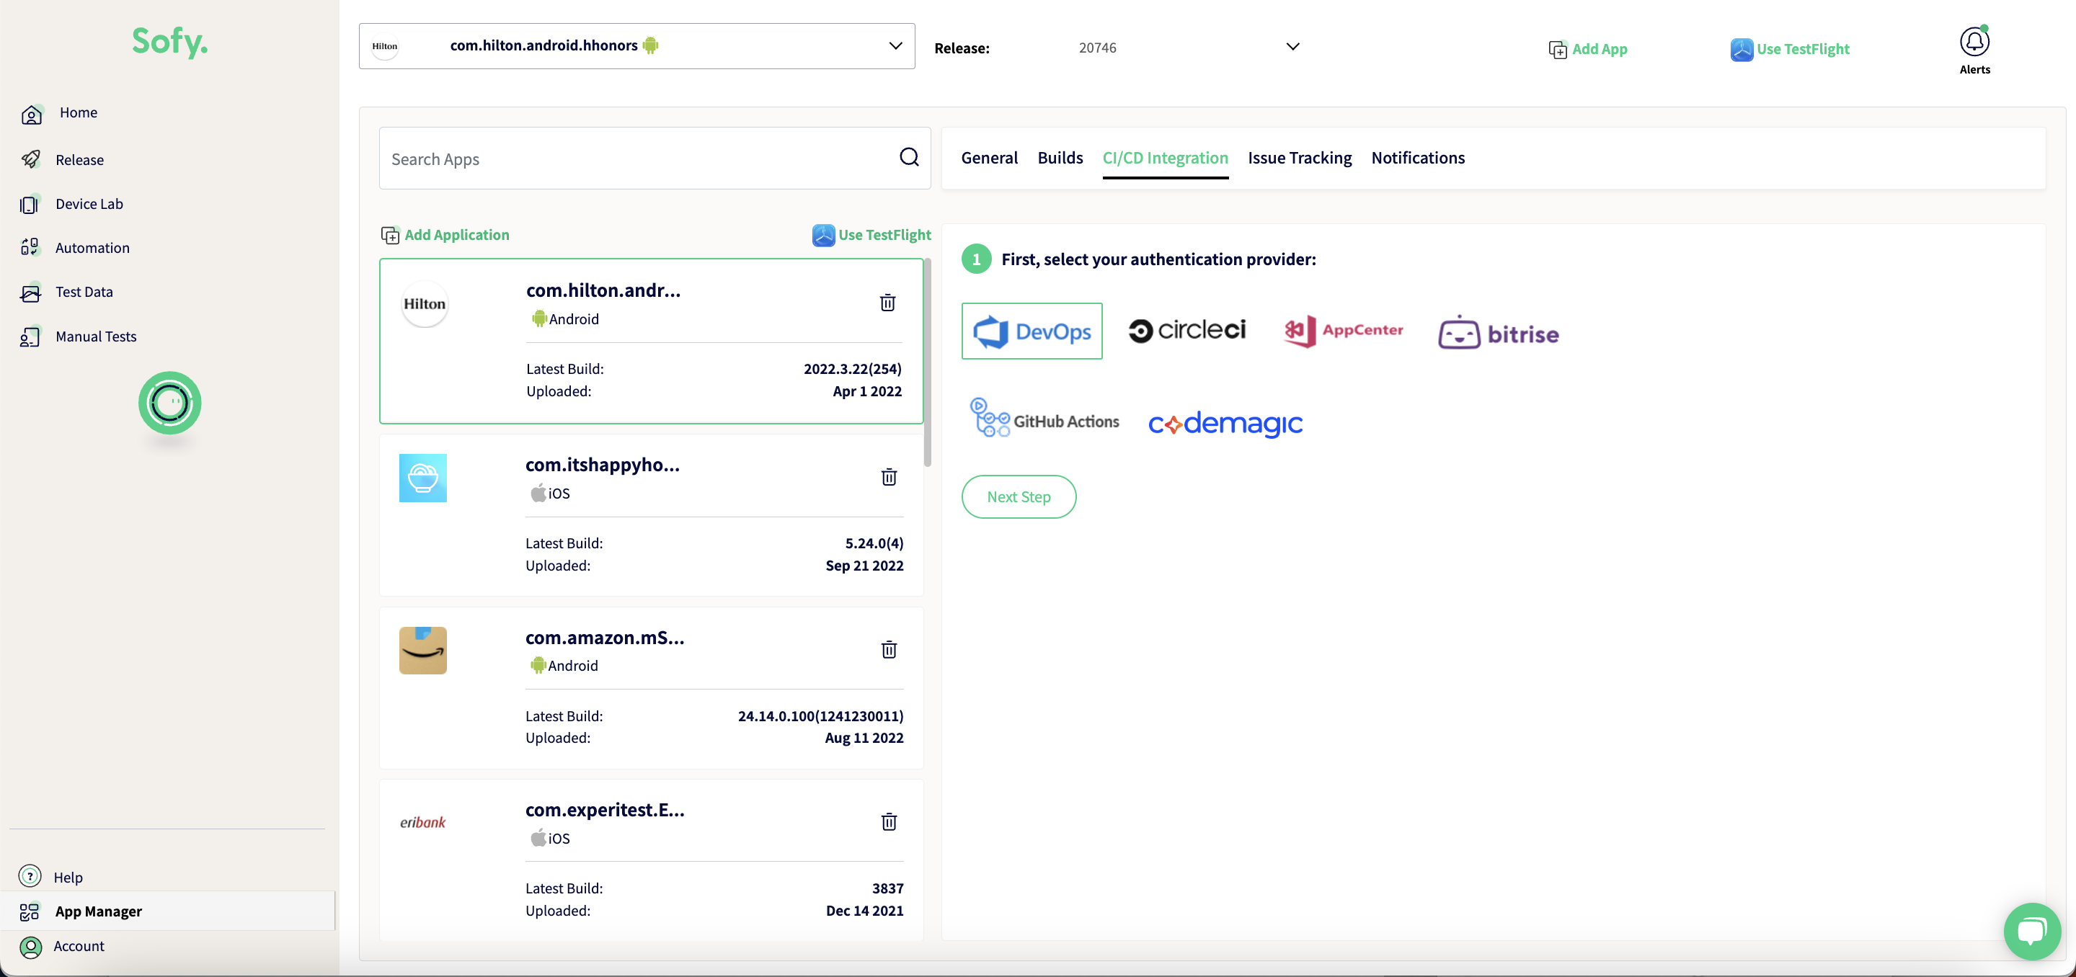Open Alerts bell icon
Image resolution: width=2076 pixels, height=977 pixels.
(x=1974, y=42)
